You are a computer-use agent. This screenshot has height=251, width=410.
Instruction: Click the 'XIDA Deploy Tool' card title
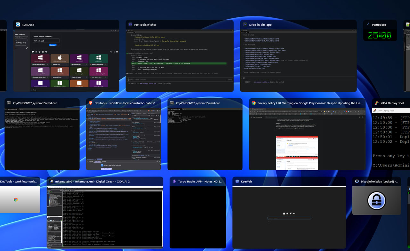coord(392,103)
